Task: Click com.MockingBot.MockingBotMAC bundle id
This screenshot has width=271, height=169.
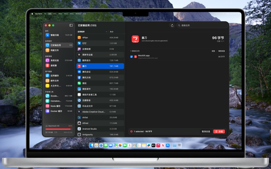Action: [155, 41]
